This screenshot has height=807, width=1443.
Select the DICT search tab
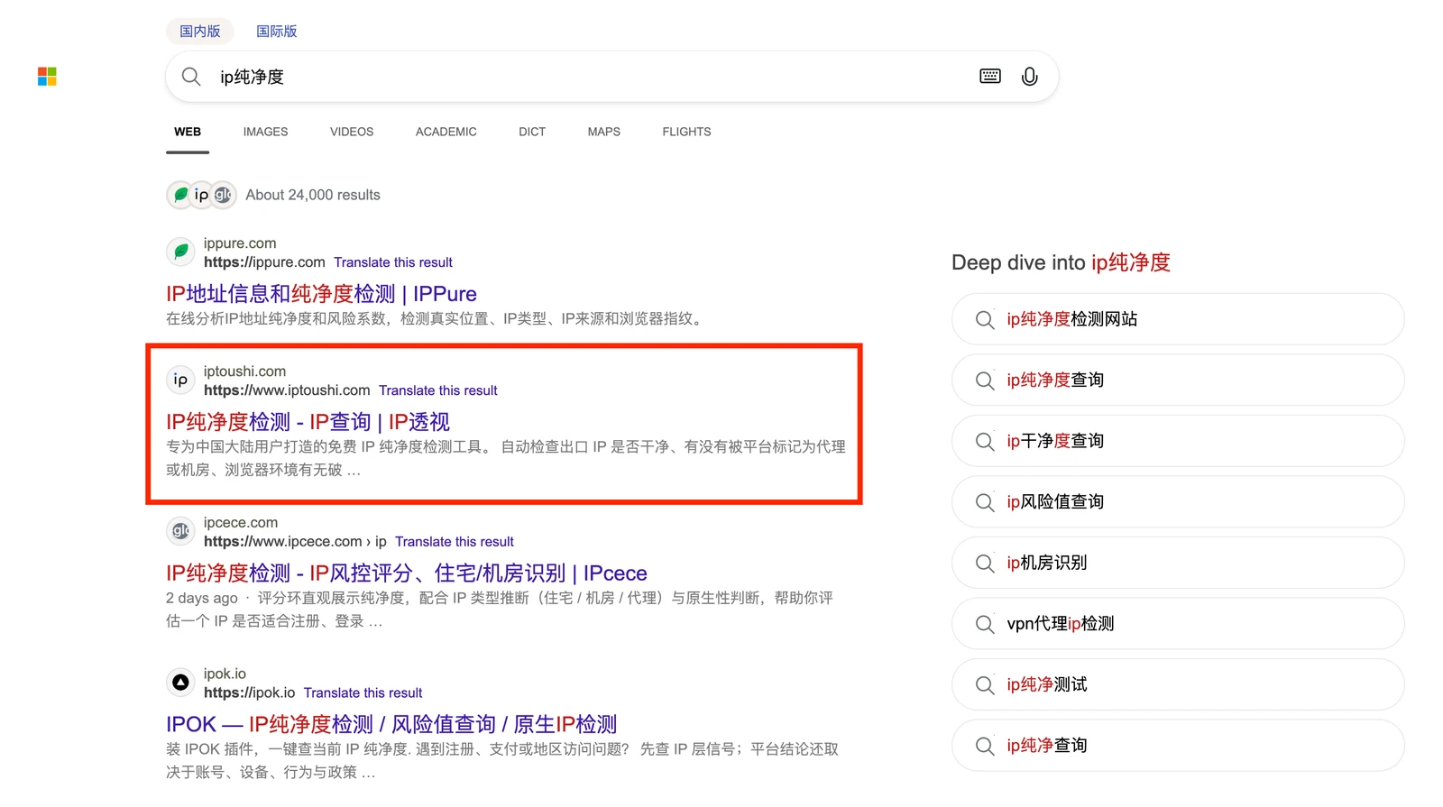pos(532,132)
